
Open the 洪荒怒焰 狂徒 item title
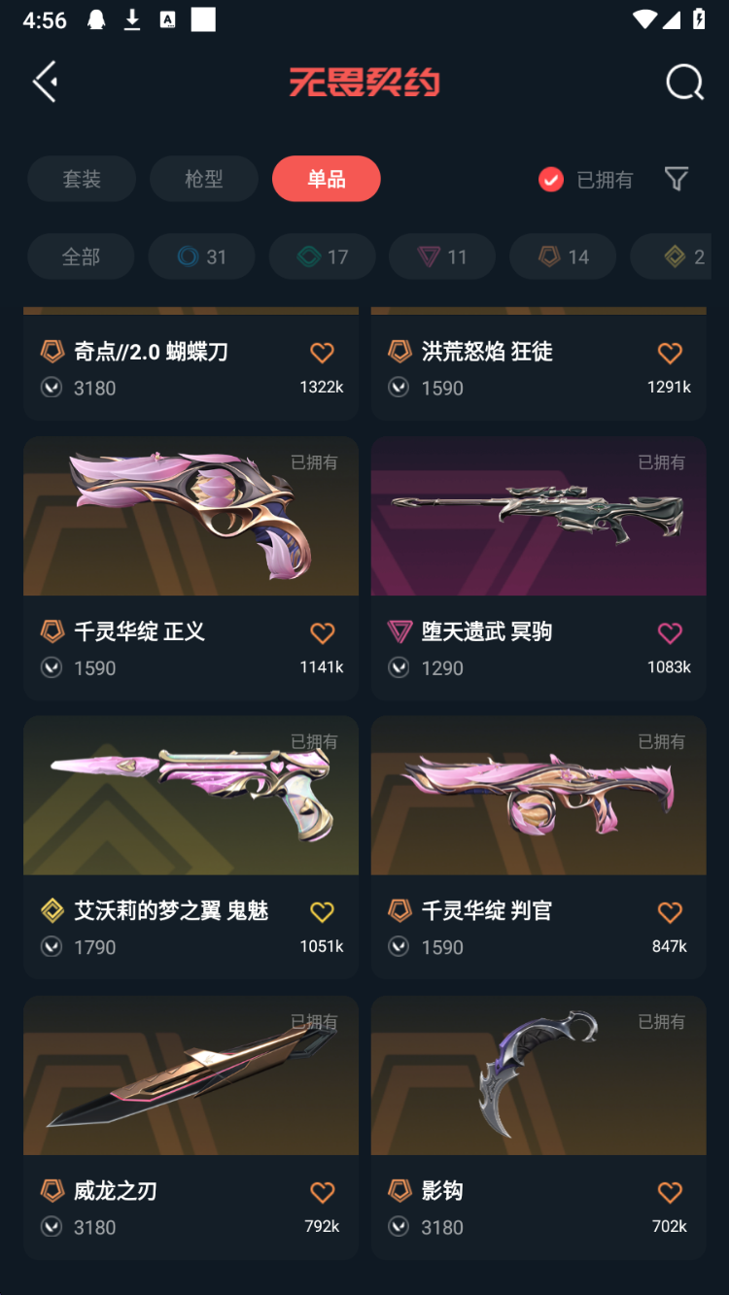tap(487, 352)
